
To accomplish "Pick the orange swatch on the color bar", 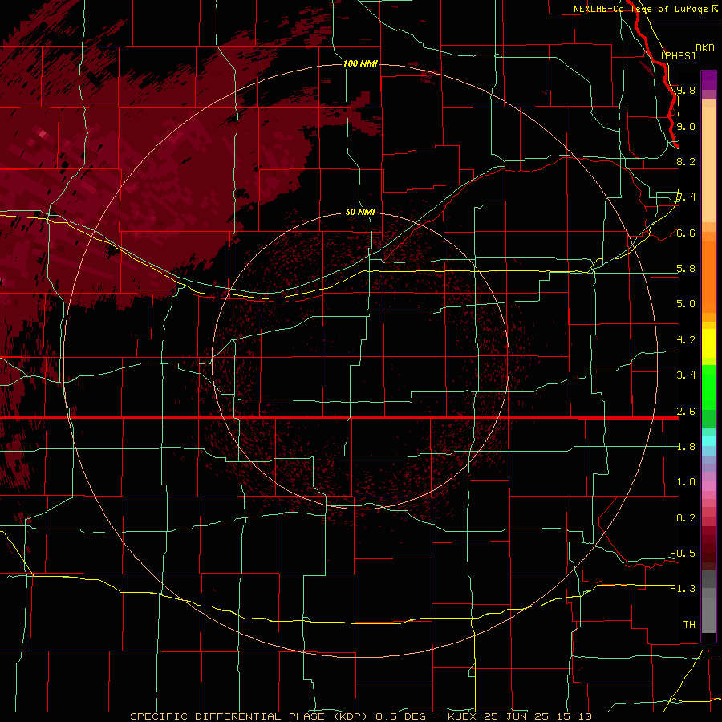I will click(x=708, y=276).
